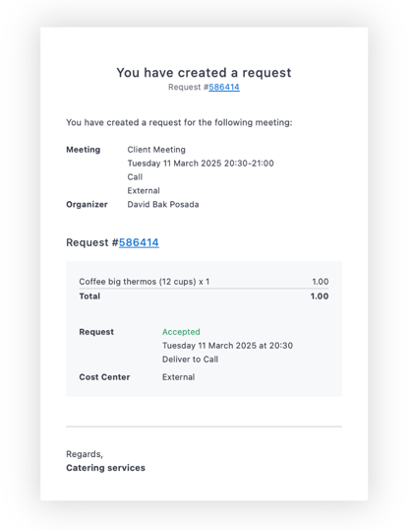Image resolution: width=413 pixels, height=530 pixels.
Task: Click the bold total amount 1.00
Action: coord(320,297)
